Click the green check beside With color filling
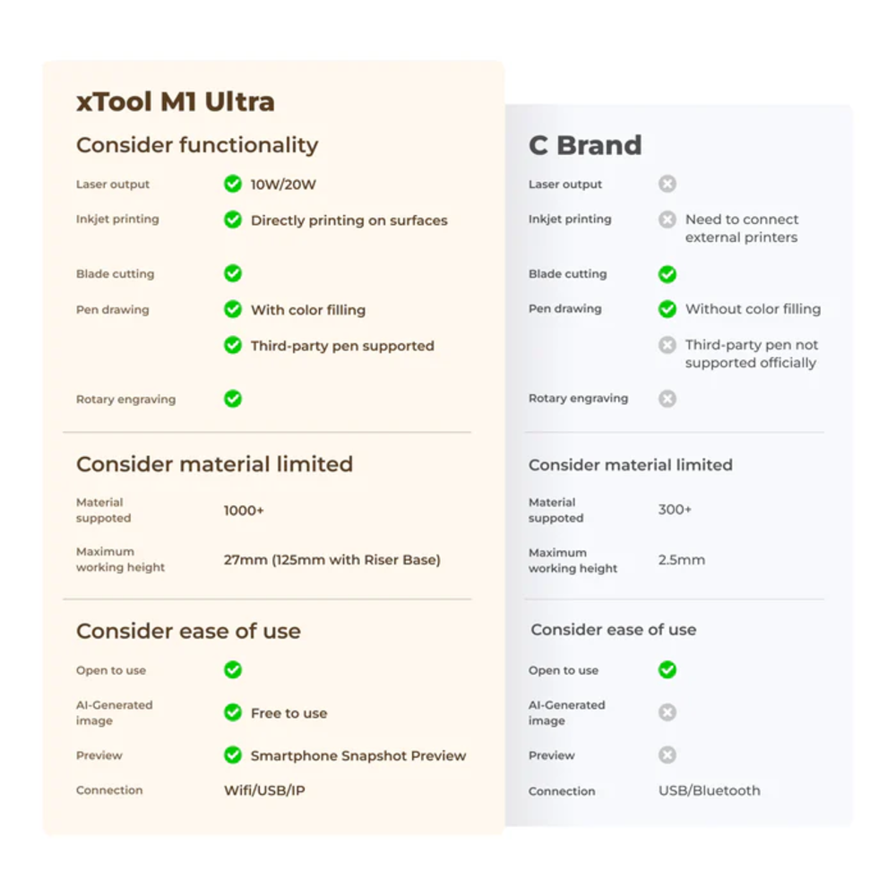The image size is (896, 896). point(233,310)
